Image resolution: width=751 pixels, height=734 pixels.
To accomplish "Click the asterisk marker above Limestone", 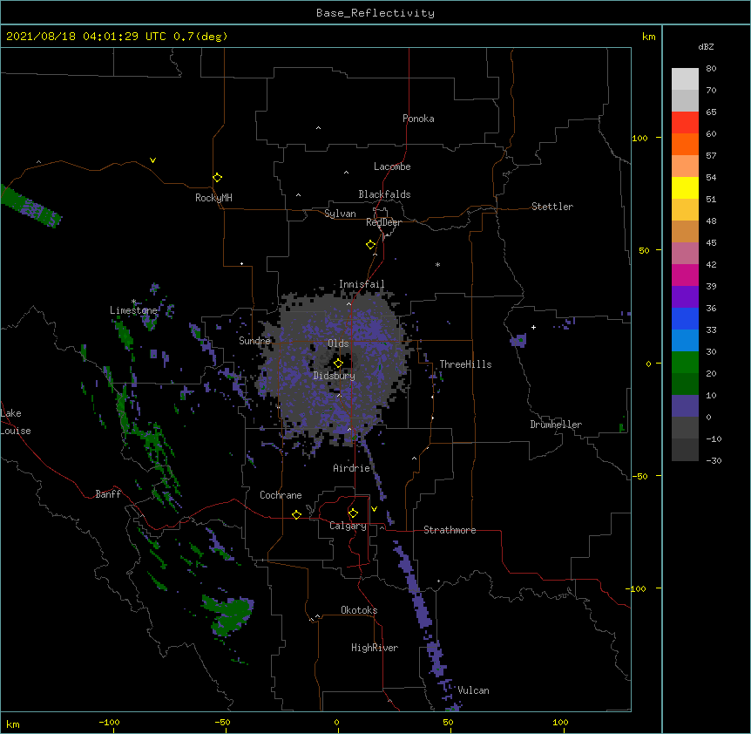I will [x=133, y=302].
